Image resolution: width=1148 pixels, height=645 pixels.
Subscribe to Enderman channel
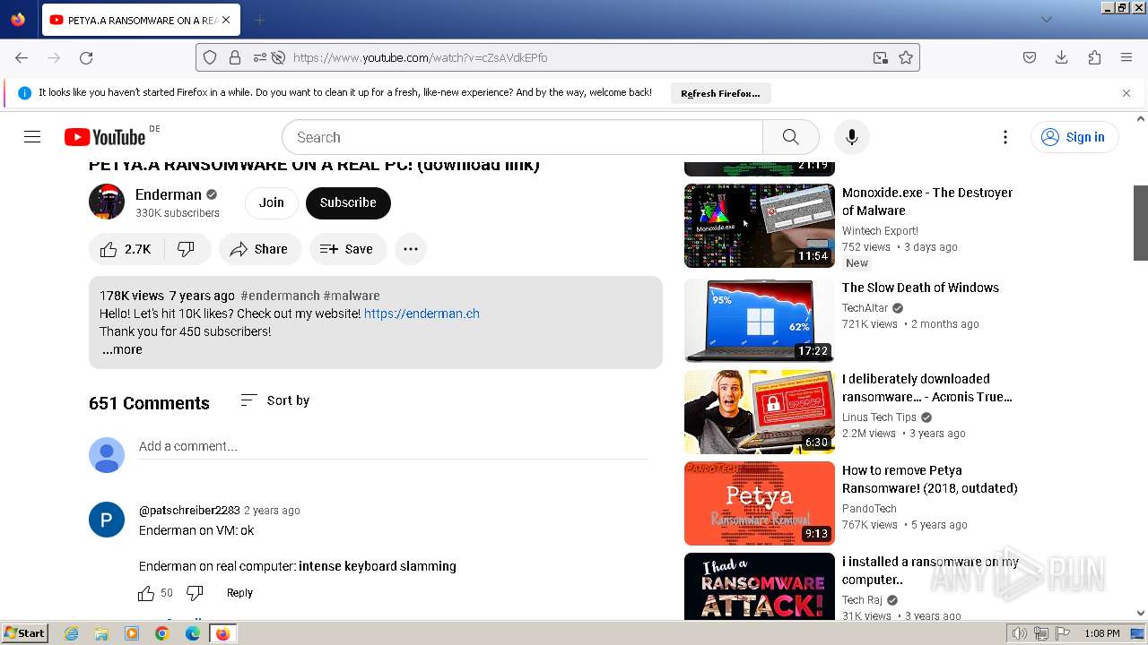point(348,202)
